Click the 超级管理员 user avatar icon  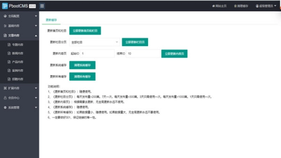click(257, 6)
